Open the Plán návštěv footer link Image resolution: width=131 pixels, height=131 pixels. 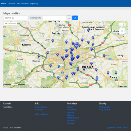pos(72,110)
